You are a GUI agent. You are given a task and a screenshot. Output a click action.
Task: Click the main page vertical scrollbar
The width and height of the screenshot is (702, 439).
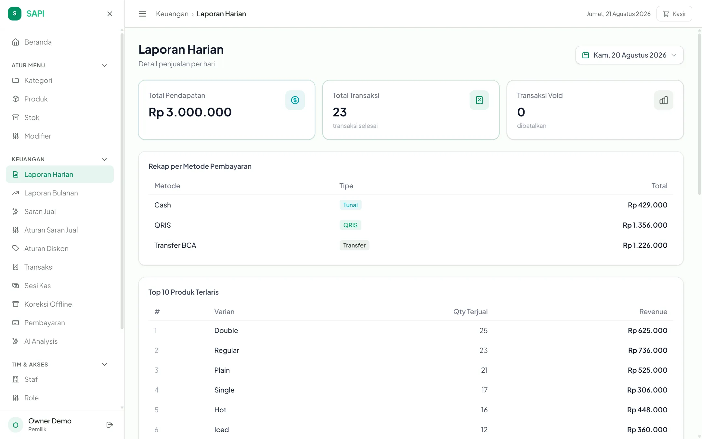699,114
